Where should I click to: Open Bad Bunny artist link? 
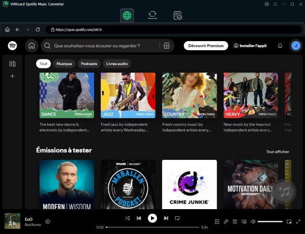coord(33,225)
